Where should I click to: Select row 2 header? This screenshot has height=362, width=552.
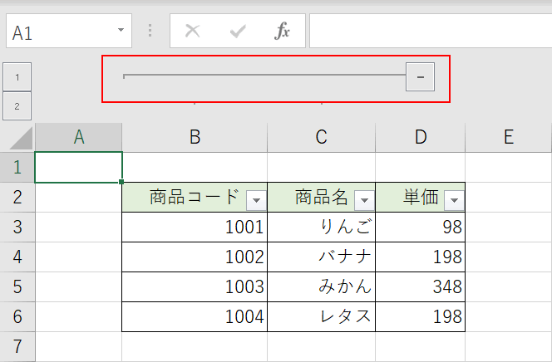tap(17, 197)
